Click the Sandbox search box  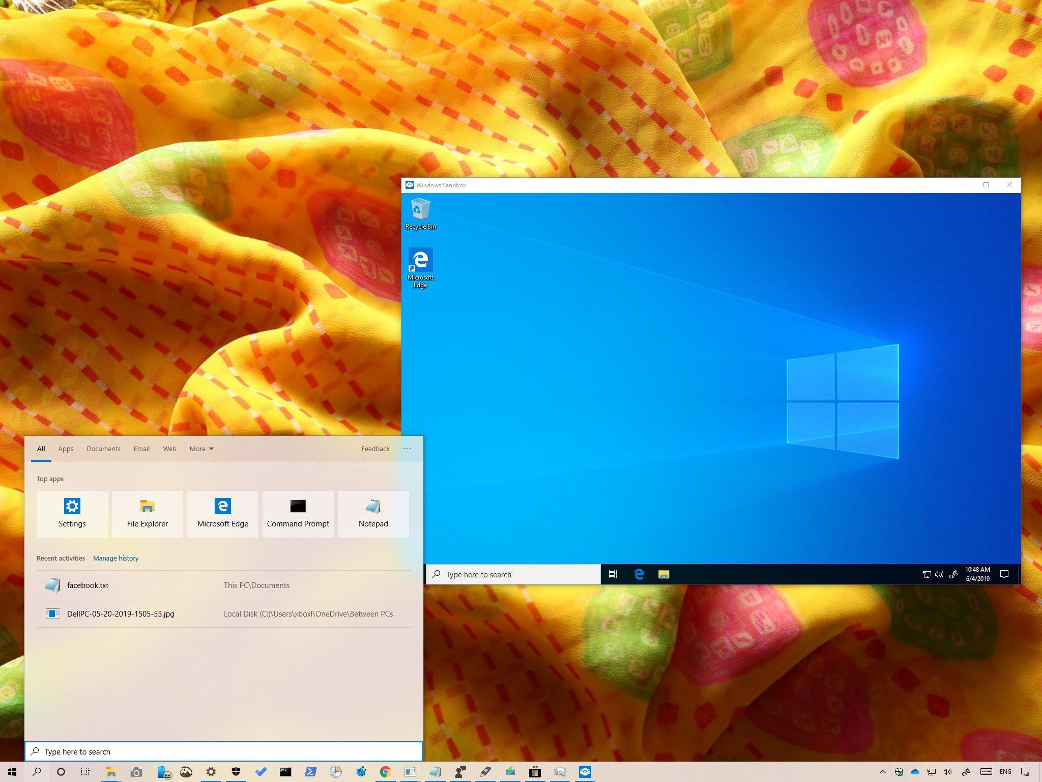click(514, 574)
